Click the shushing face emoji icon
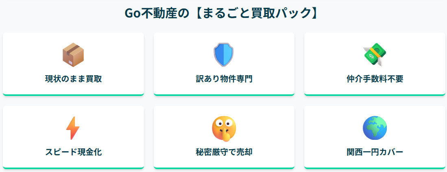Screen dimensions: 447x172 [224, 128]
